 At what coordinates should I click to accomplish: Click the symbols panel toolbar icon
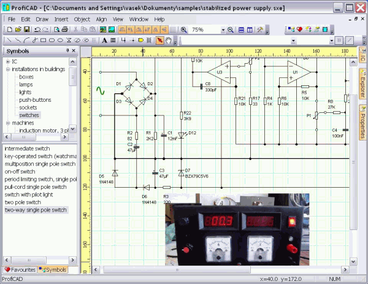click(x=291, y=29)
